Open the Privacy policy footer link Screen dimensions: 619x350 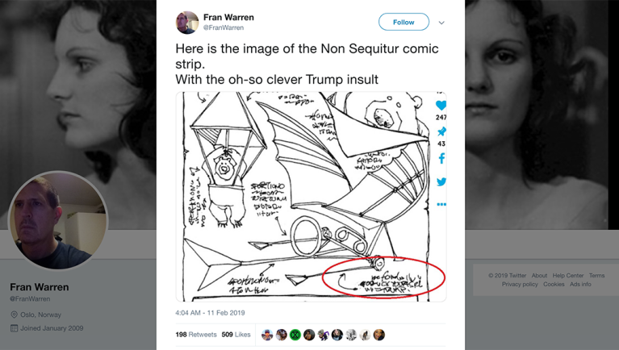(x=520, y=285)
